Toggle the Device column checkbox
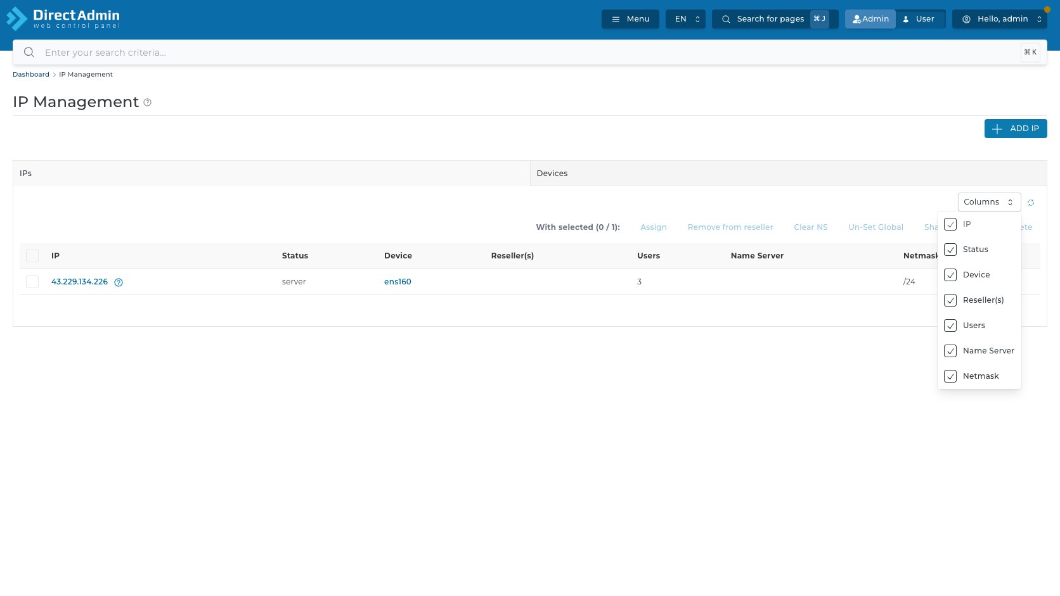This screenshot has width=1060, height=596. coord(950,275)
